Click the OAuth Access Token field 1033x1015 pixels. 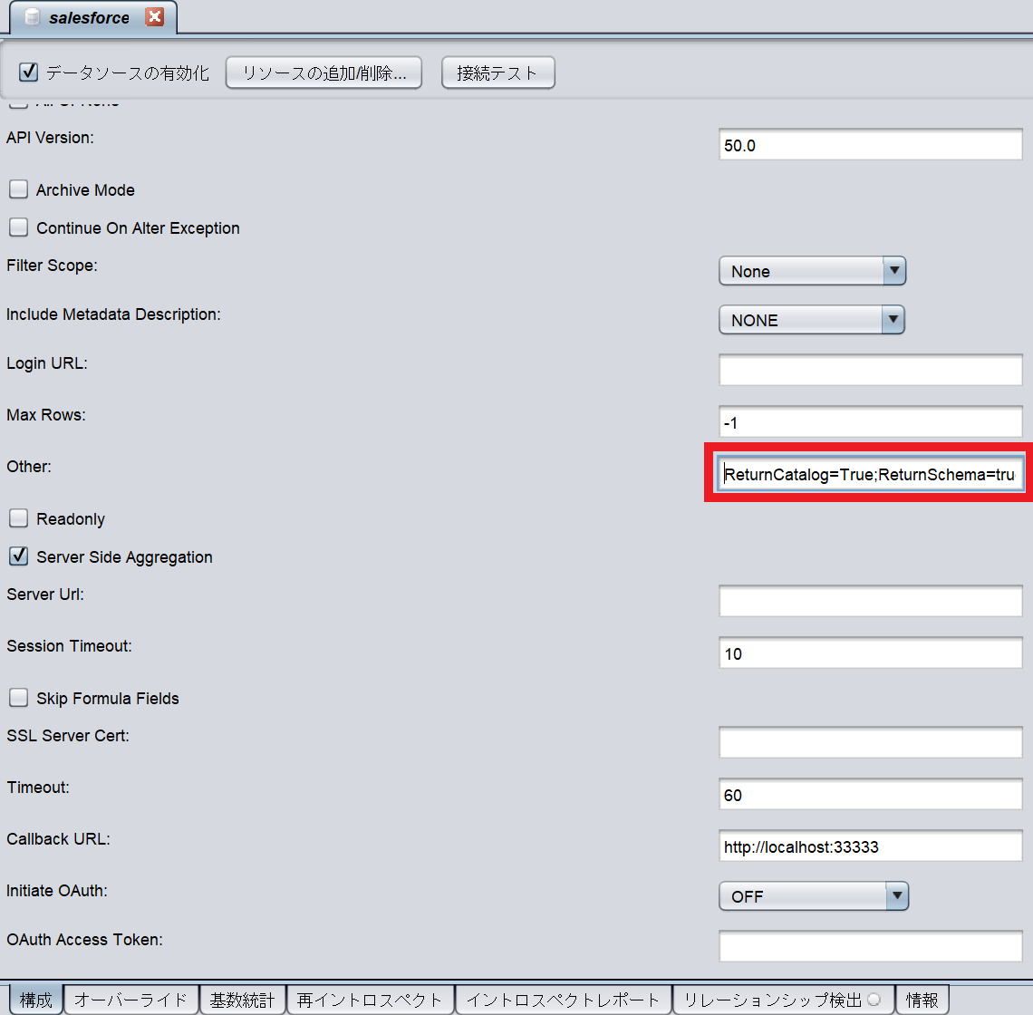pos(870,946)
